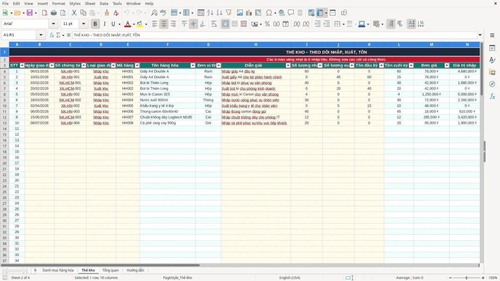Image resolution: width=500 pixels, height=281 pixels.
Task: Click the Save document icon
Action: tap(30, 13)
